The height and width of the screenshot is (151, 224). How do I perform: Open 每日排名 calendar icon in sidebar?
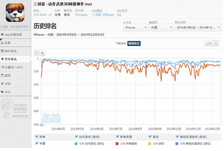(2, 51)
